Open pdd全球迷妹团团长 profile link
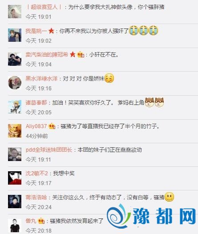Viewport: 198px width, 234px height. click(x=49, y=150)
